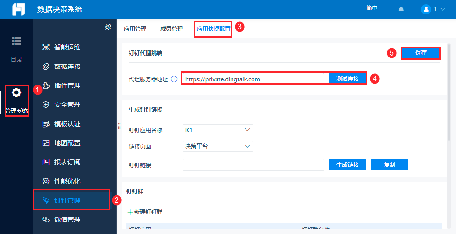
Task: Open the 目录 directory icon
Action: (x=16, y=41)
